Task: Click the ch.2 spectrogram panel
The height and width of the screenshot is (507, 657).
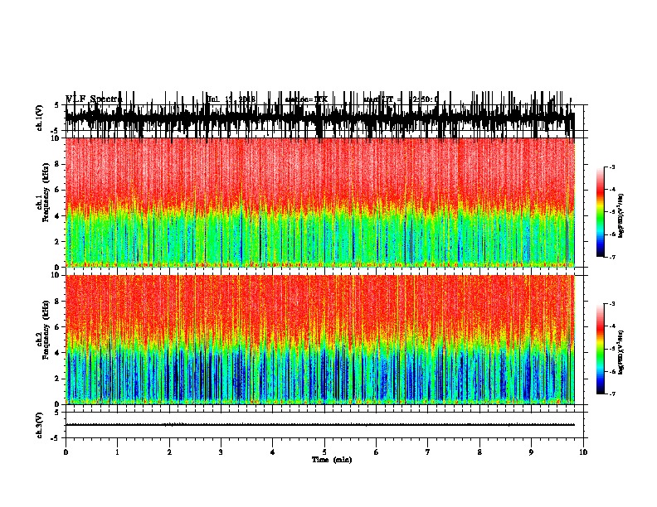Action: 319,340
